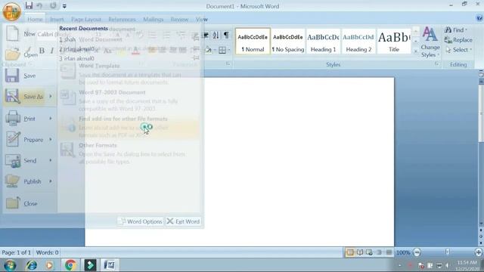Switch to Web Layout view
This screenshot has width=484, height=272.
coord(370,252)
